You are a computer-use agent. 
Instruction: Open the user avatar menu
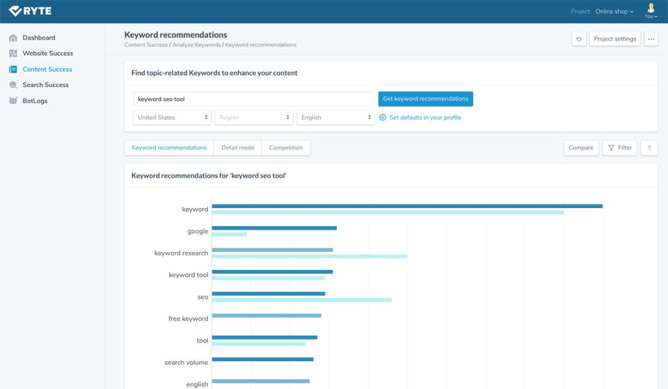pos(651,10)
